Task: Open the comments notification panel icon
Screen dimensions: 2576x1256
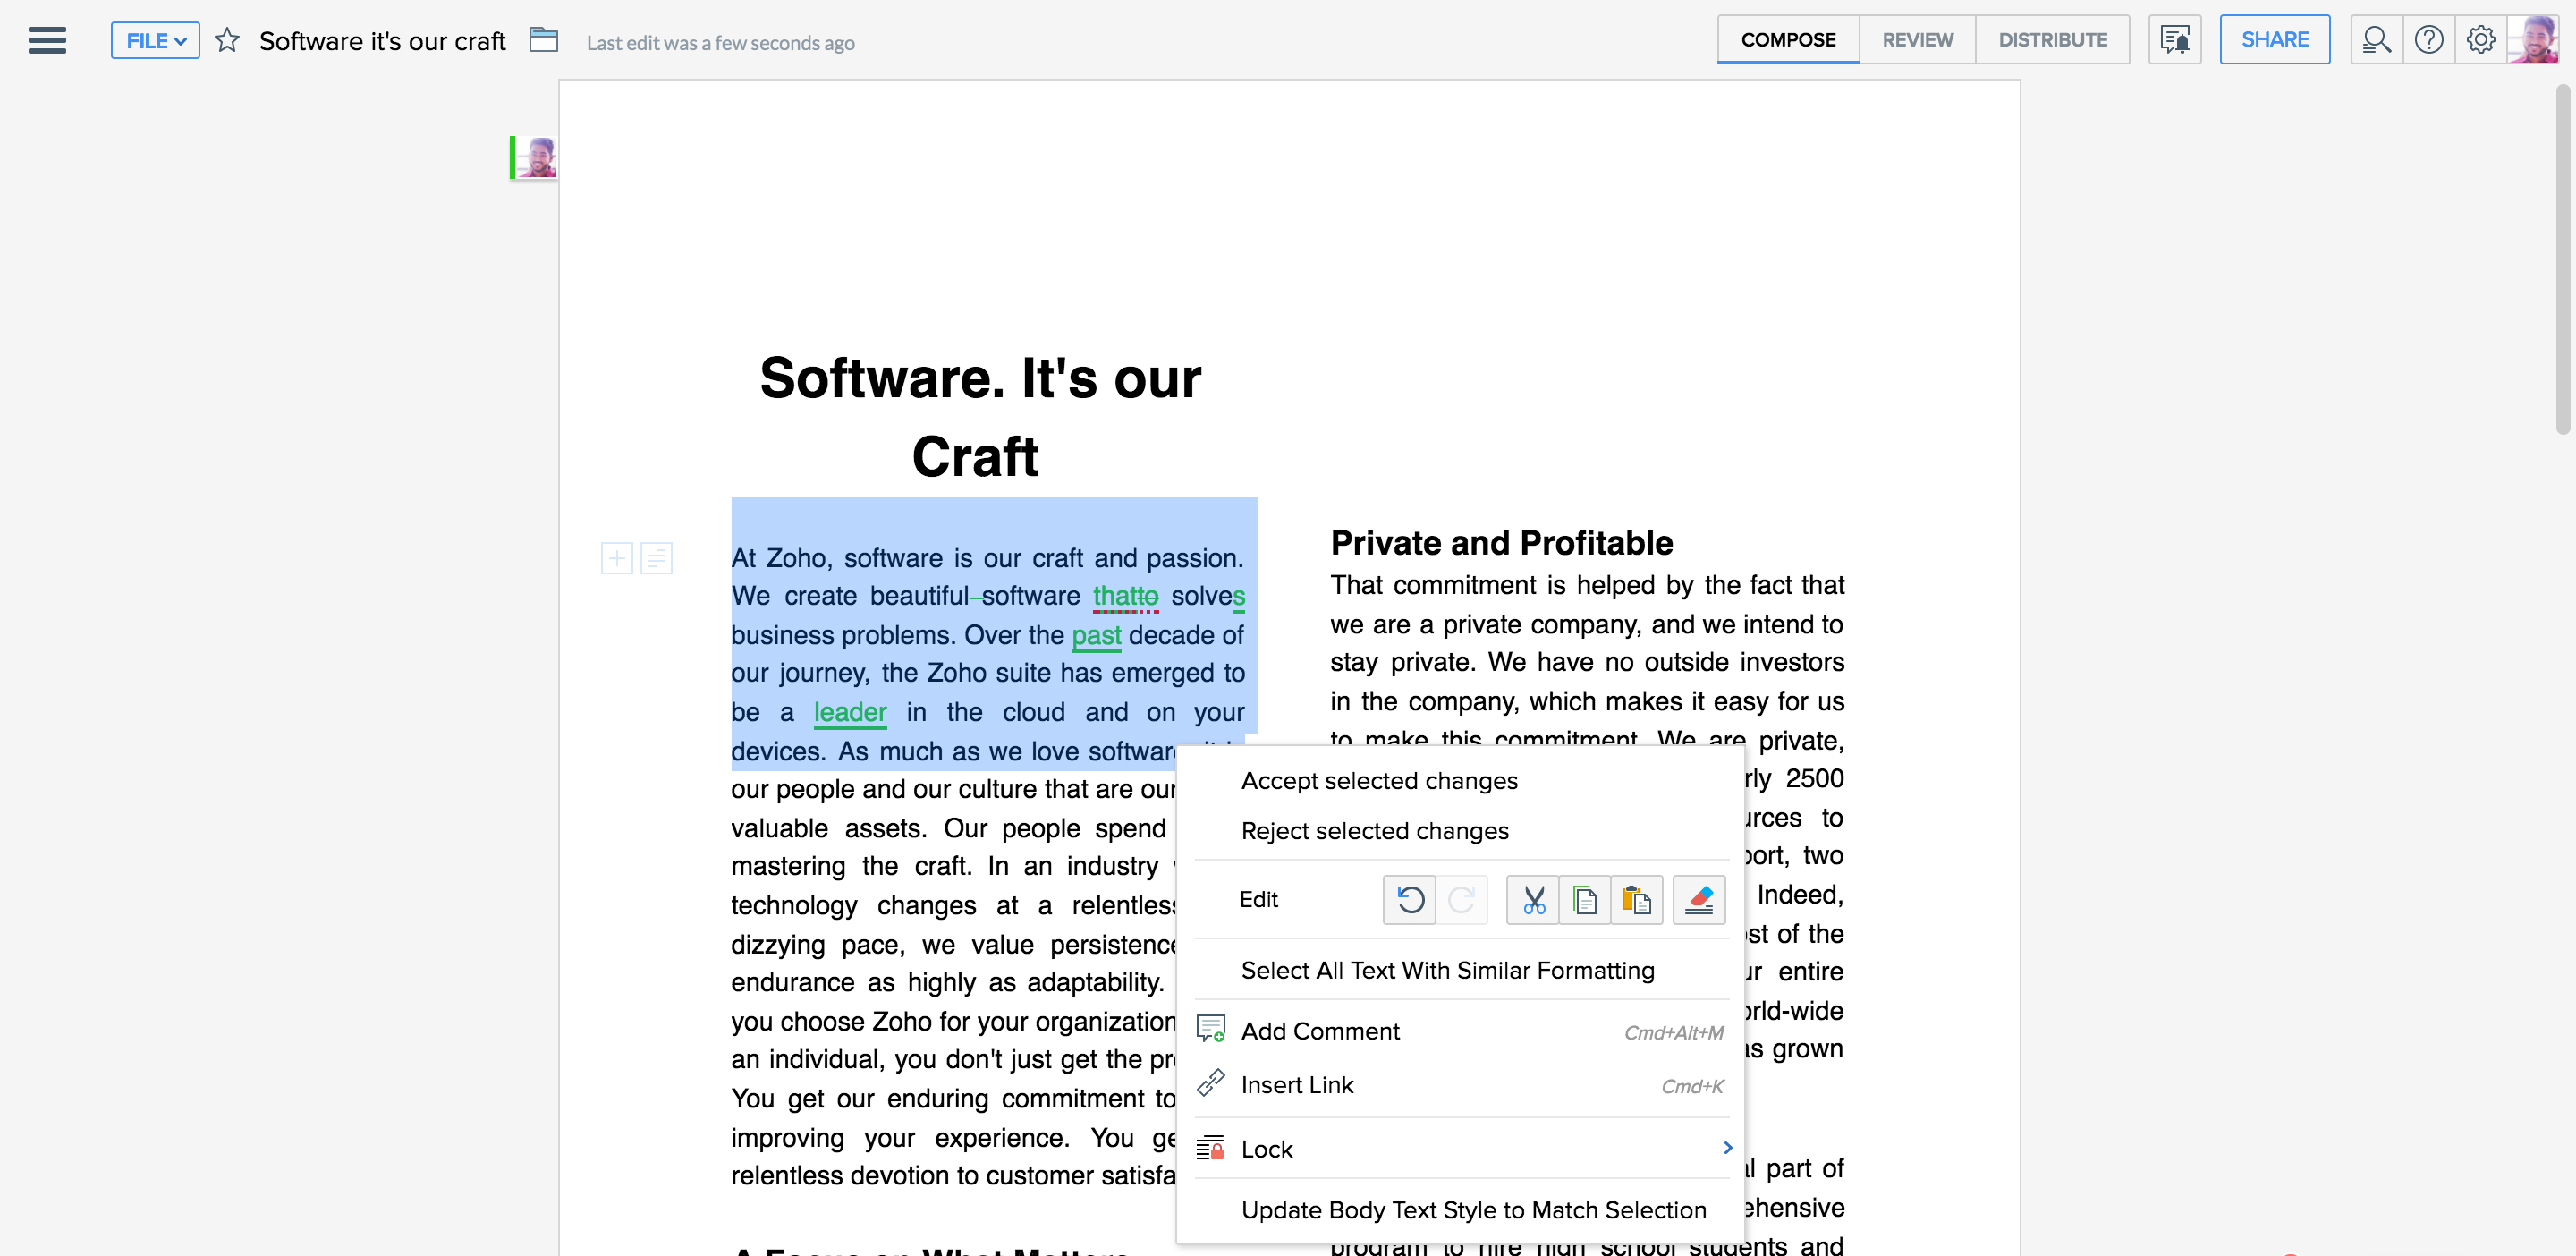Action: (2175, 40)
